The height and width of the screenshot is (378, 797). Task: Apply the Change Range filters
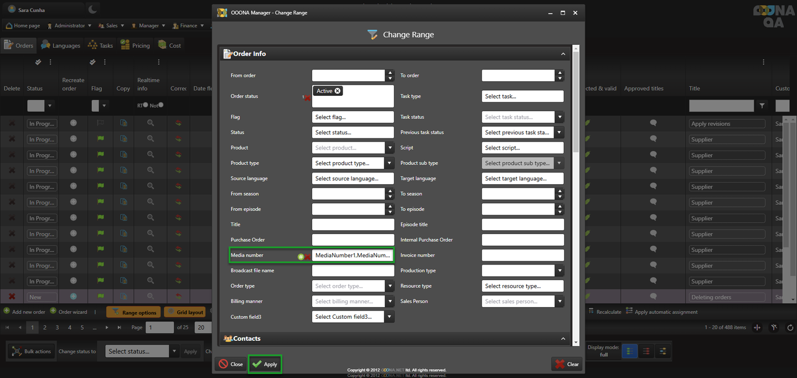[265, 364]
